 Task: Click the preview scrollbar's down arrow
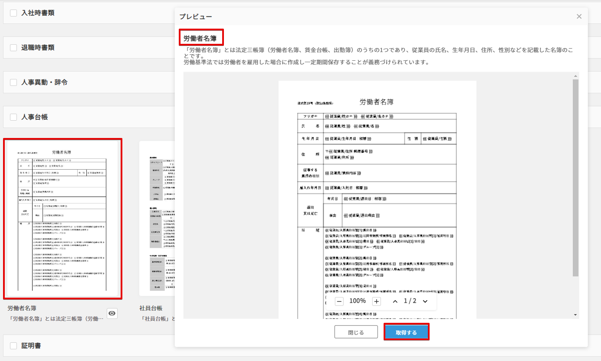click(575, 315)
